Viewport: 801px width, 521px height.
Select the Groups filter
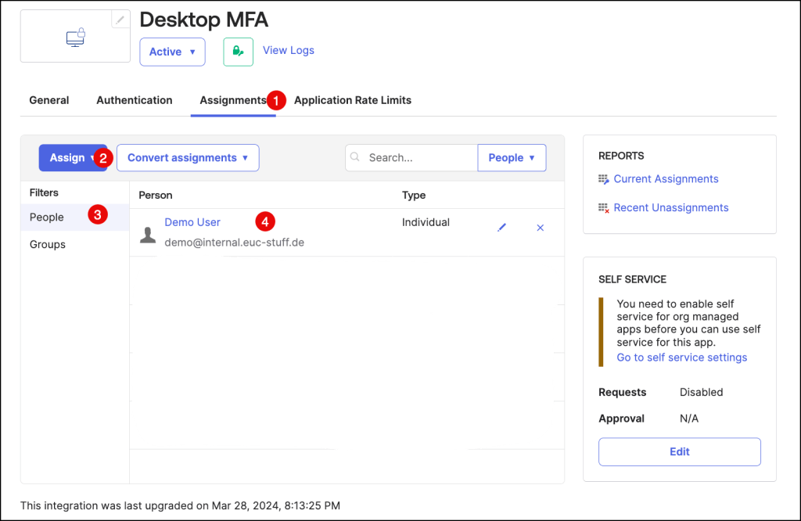click(x=48, y=245)
